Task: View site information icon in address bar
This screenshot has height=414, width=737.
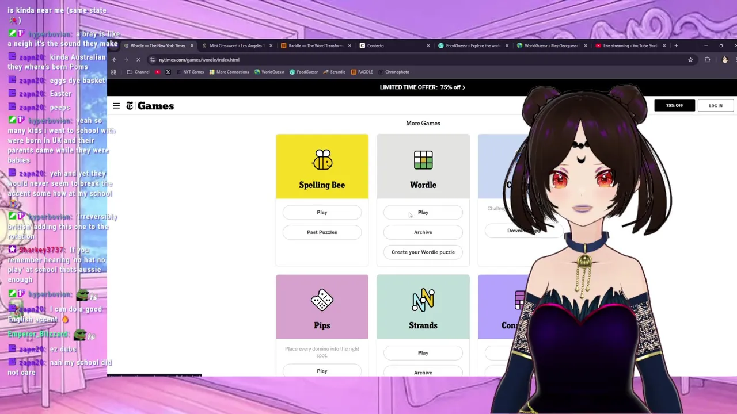Action: (153, 60)
